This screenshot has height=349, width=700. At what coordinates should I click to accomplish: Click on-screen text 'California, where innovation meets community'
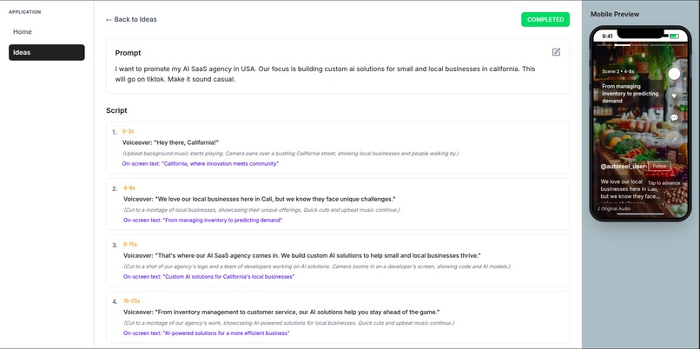[201, 164]
